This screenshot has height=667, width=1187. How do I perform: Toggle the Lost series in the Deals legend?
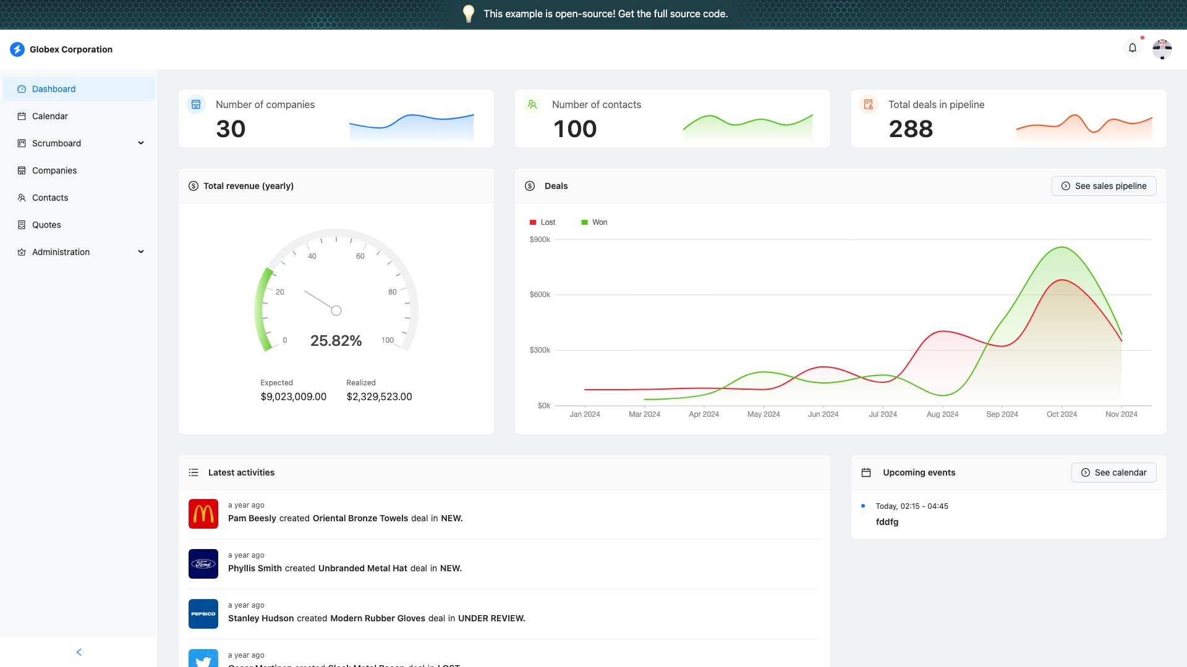(x=542, y=222)
